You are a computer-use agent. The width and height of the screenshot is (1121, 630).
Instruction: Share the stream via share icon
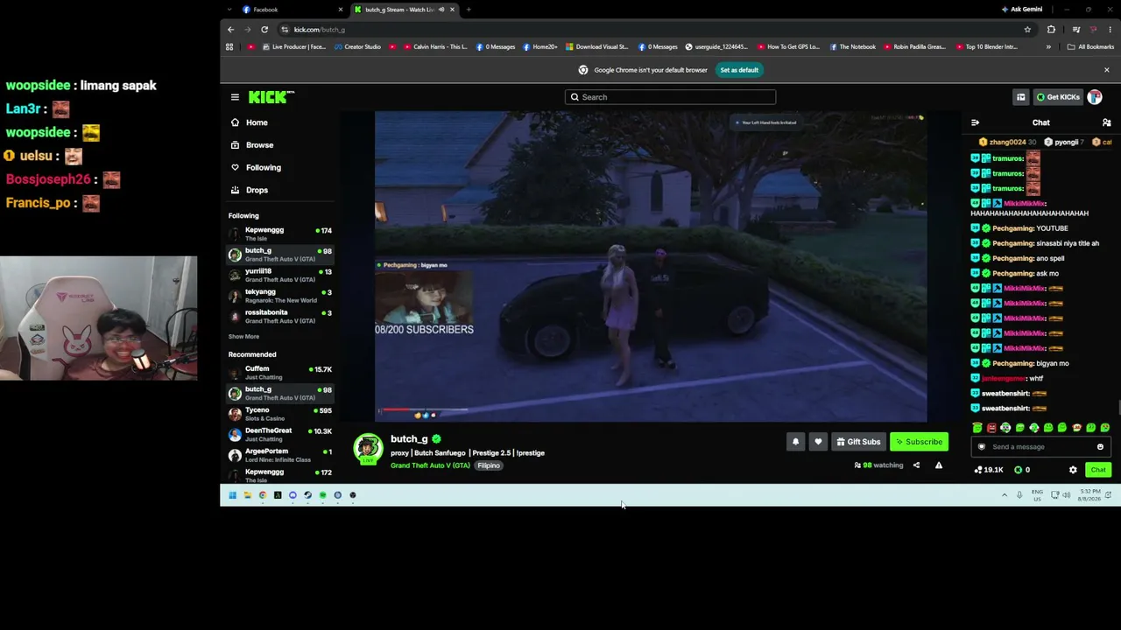(916, 465)
